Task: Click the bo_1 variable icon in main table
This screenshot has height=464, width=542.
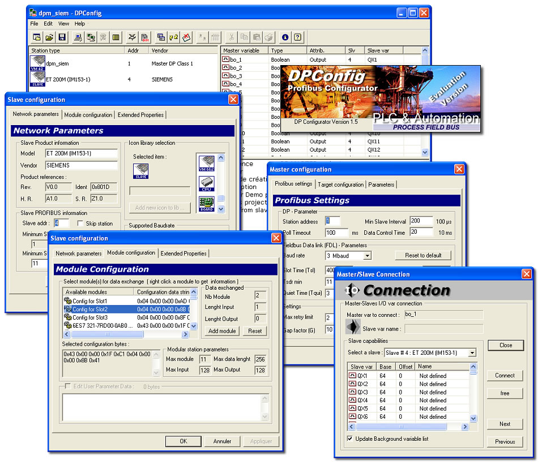Action: pos(226,59)
